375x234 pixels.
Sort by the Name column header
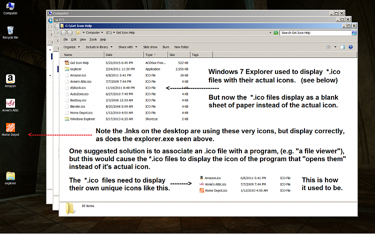(x=82, y=54)
